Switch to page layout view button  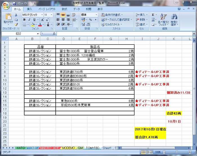pyautogui.click(x=147, y=152)
